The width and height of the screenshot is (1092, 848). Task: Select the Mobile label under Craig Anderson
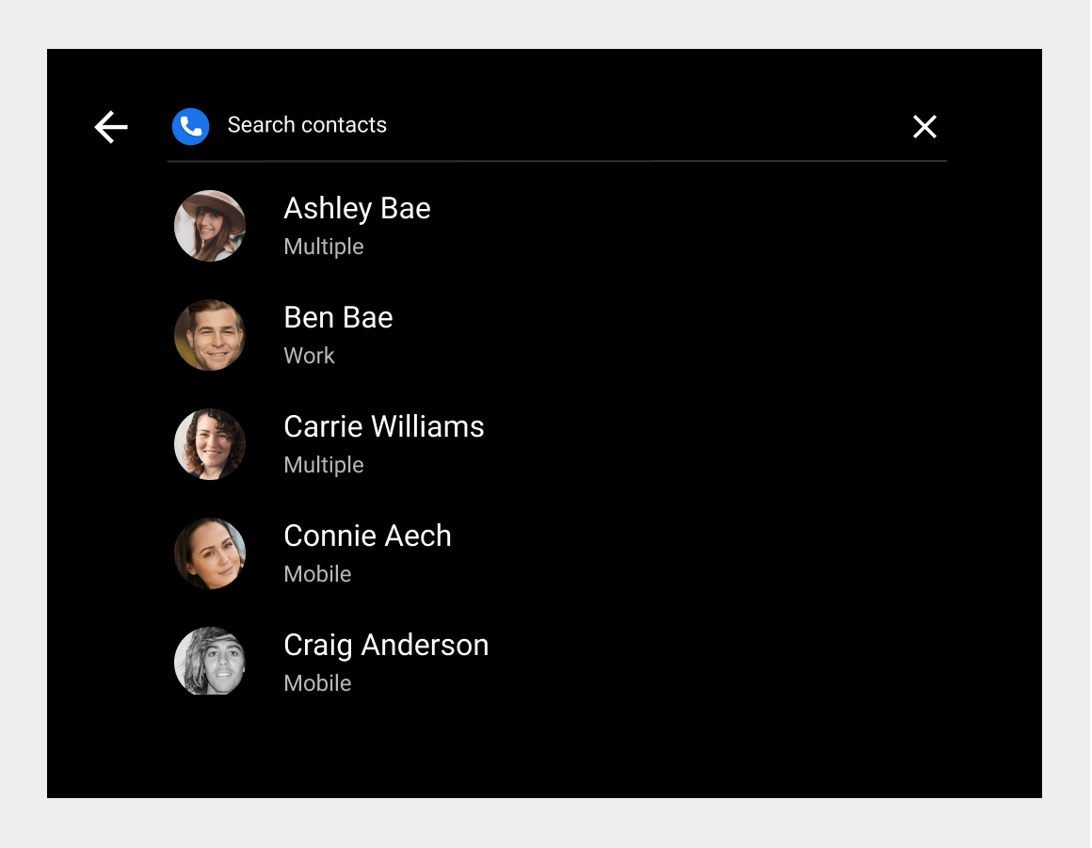click(x=317, y=683)
